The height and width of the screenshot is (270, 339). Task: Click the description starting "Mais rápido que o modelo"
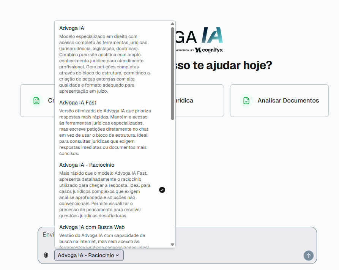tap(105, 194)
